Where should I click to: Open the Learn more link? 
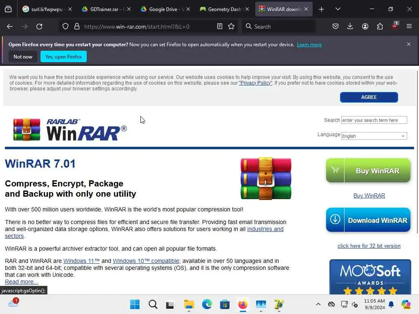(309, 45)
